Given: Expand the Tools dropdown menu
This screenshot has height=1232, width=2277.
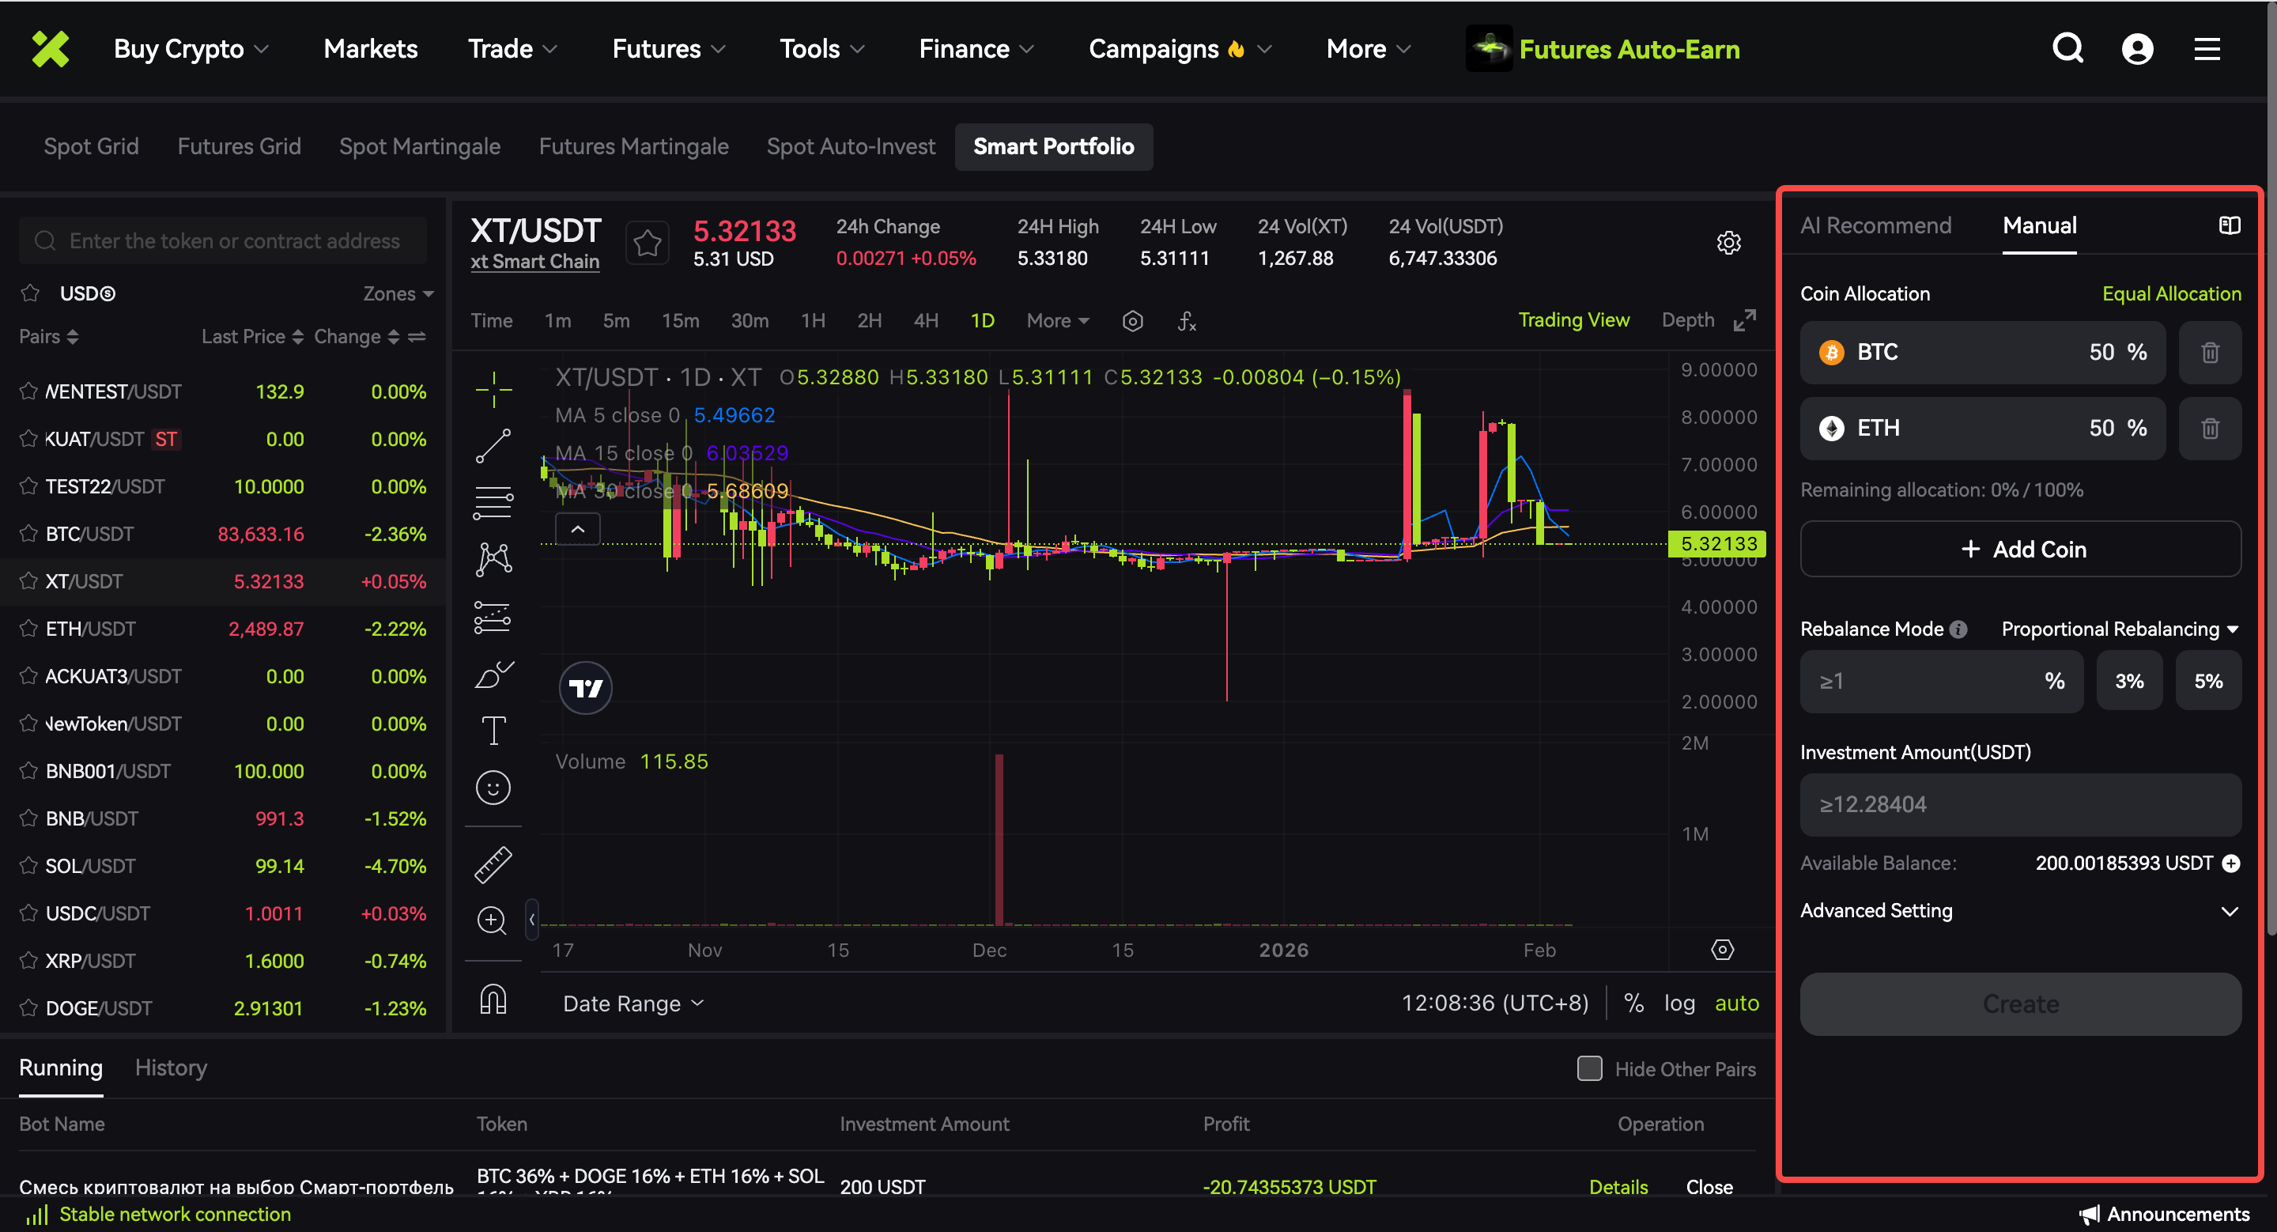Looking at the screenshot, I should [822, 48].
